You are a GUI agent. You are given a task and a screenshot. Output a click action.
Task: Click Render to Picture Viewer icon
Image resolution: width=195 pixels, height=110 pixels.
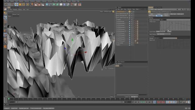(x=39, y=5)
